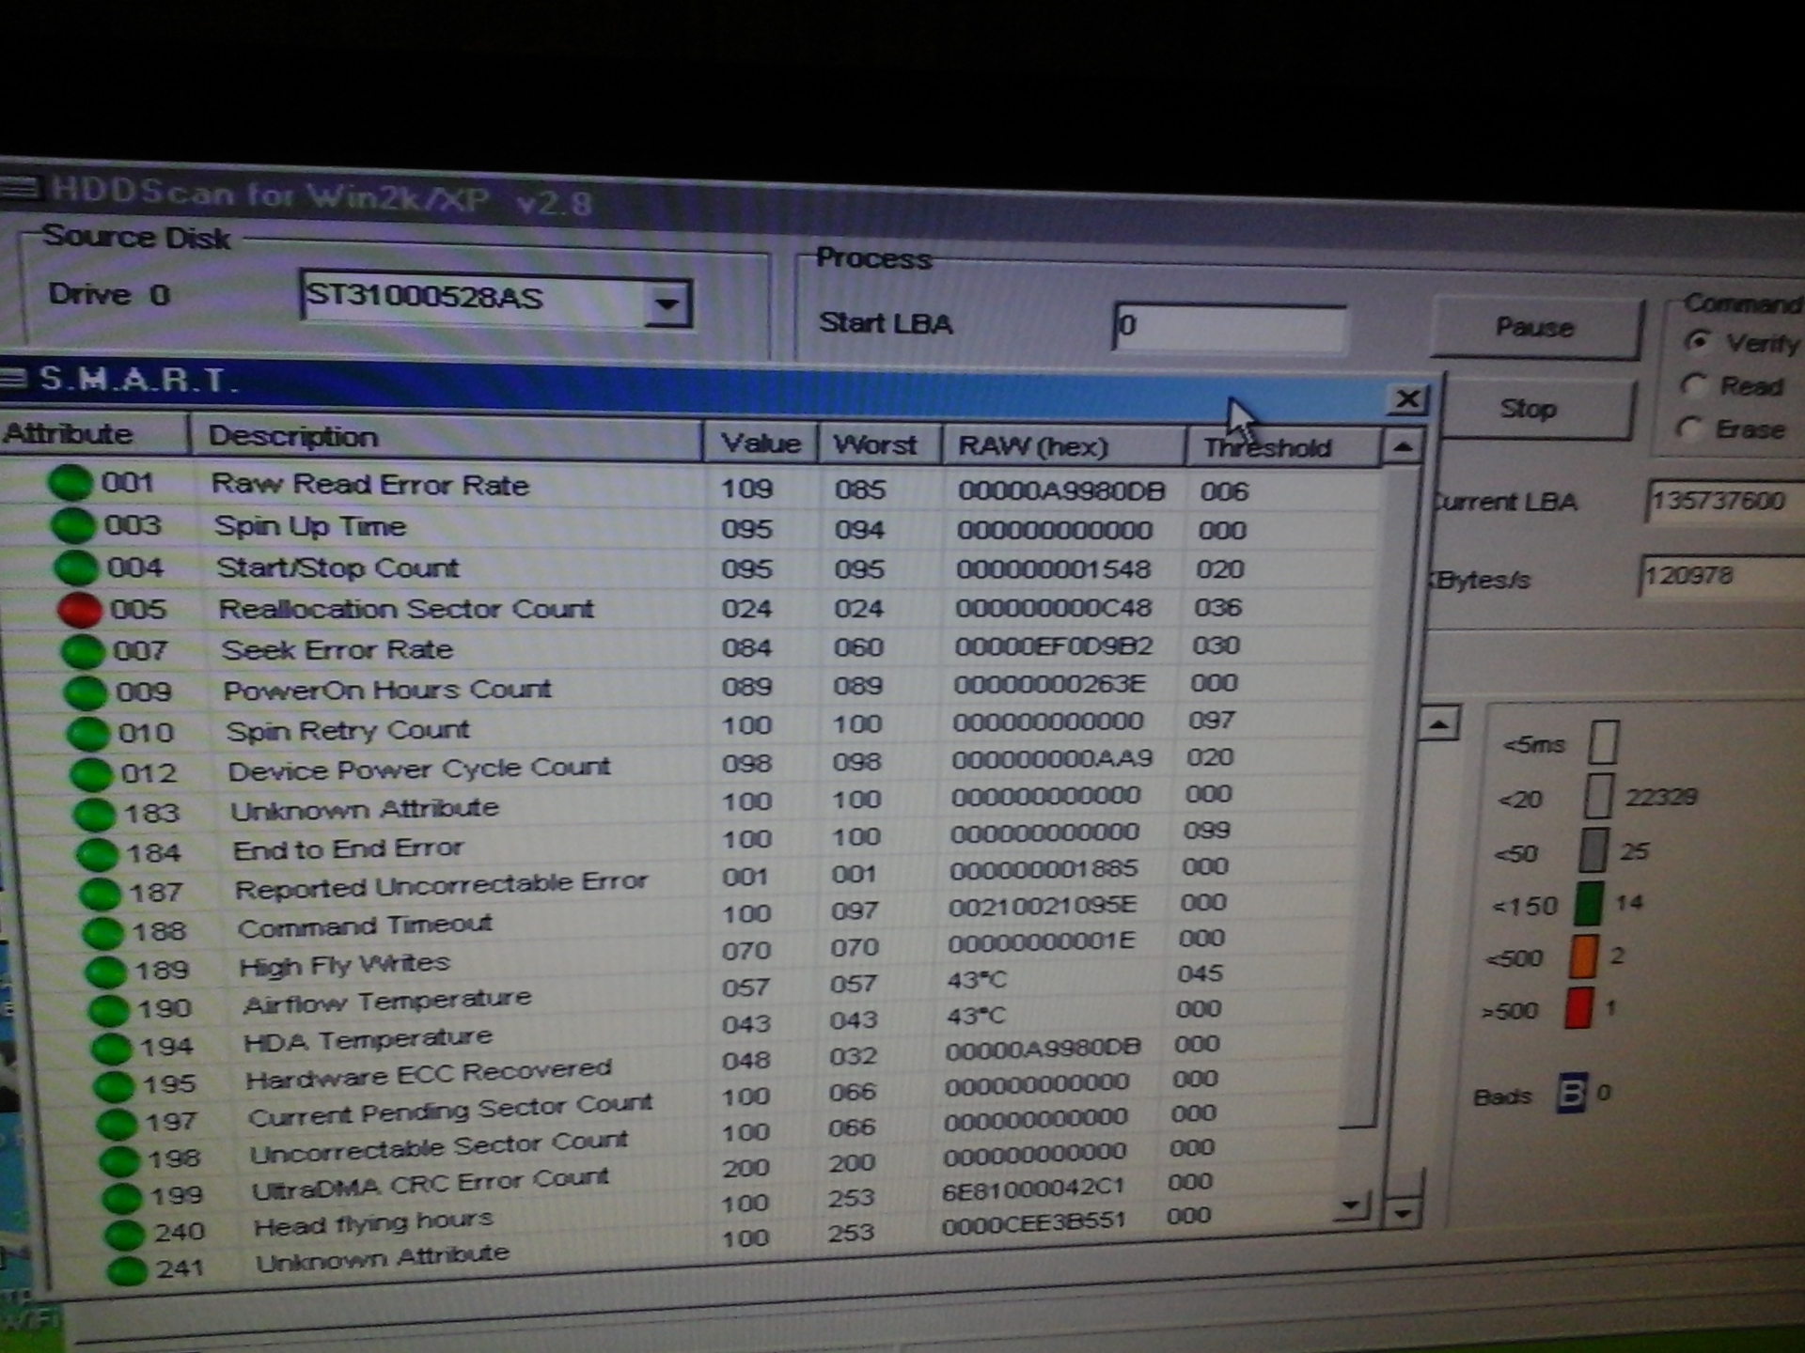Click RAW value 000000000C48

[x=1054, y=608]
